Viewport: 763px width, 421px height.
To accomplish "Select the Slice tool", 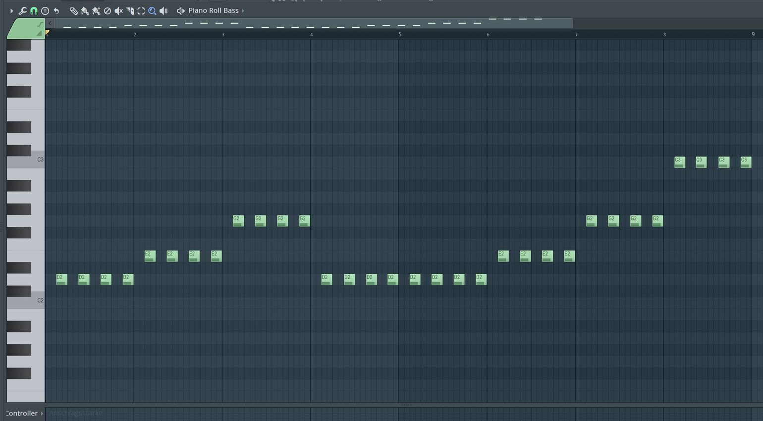I will [x=130, y=11].
